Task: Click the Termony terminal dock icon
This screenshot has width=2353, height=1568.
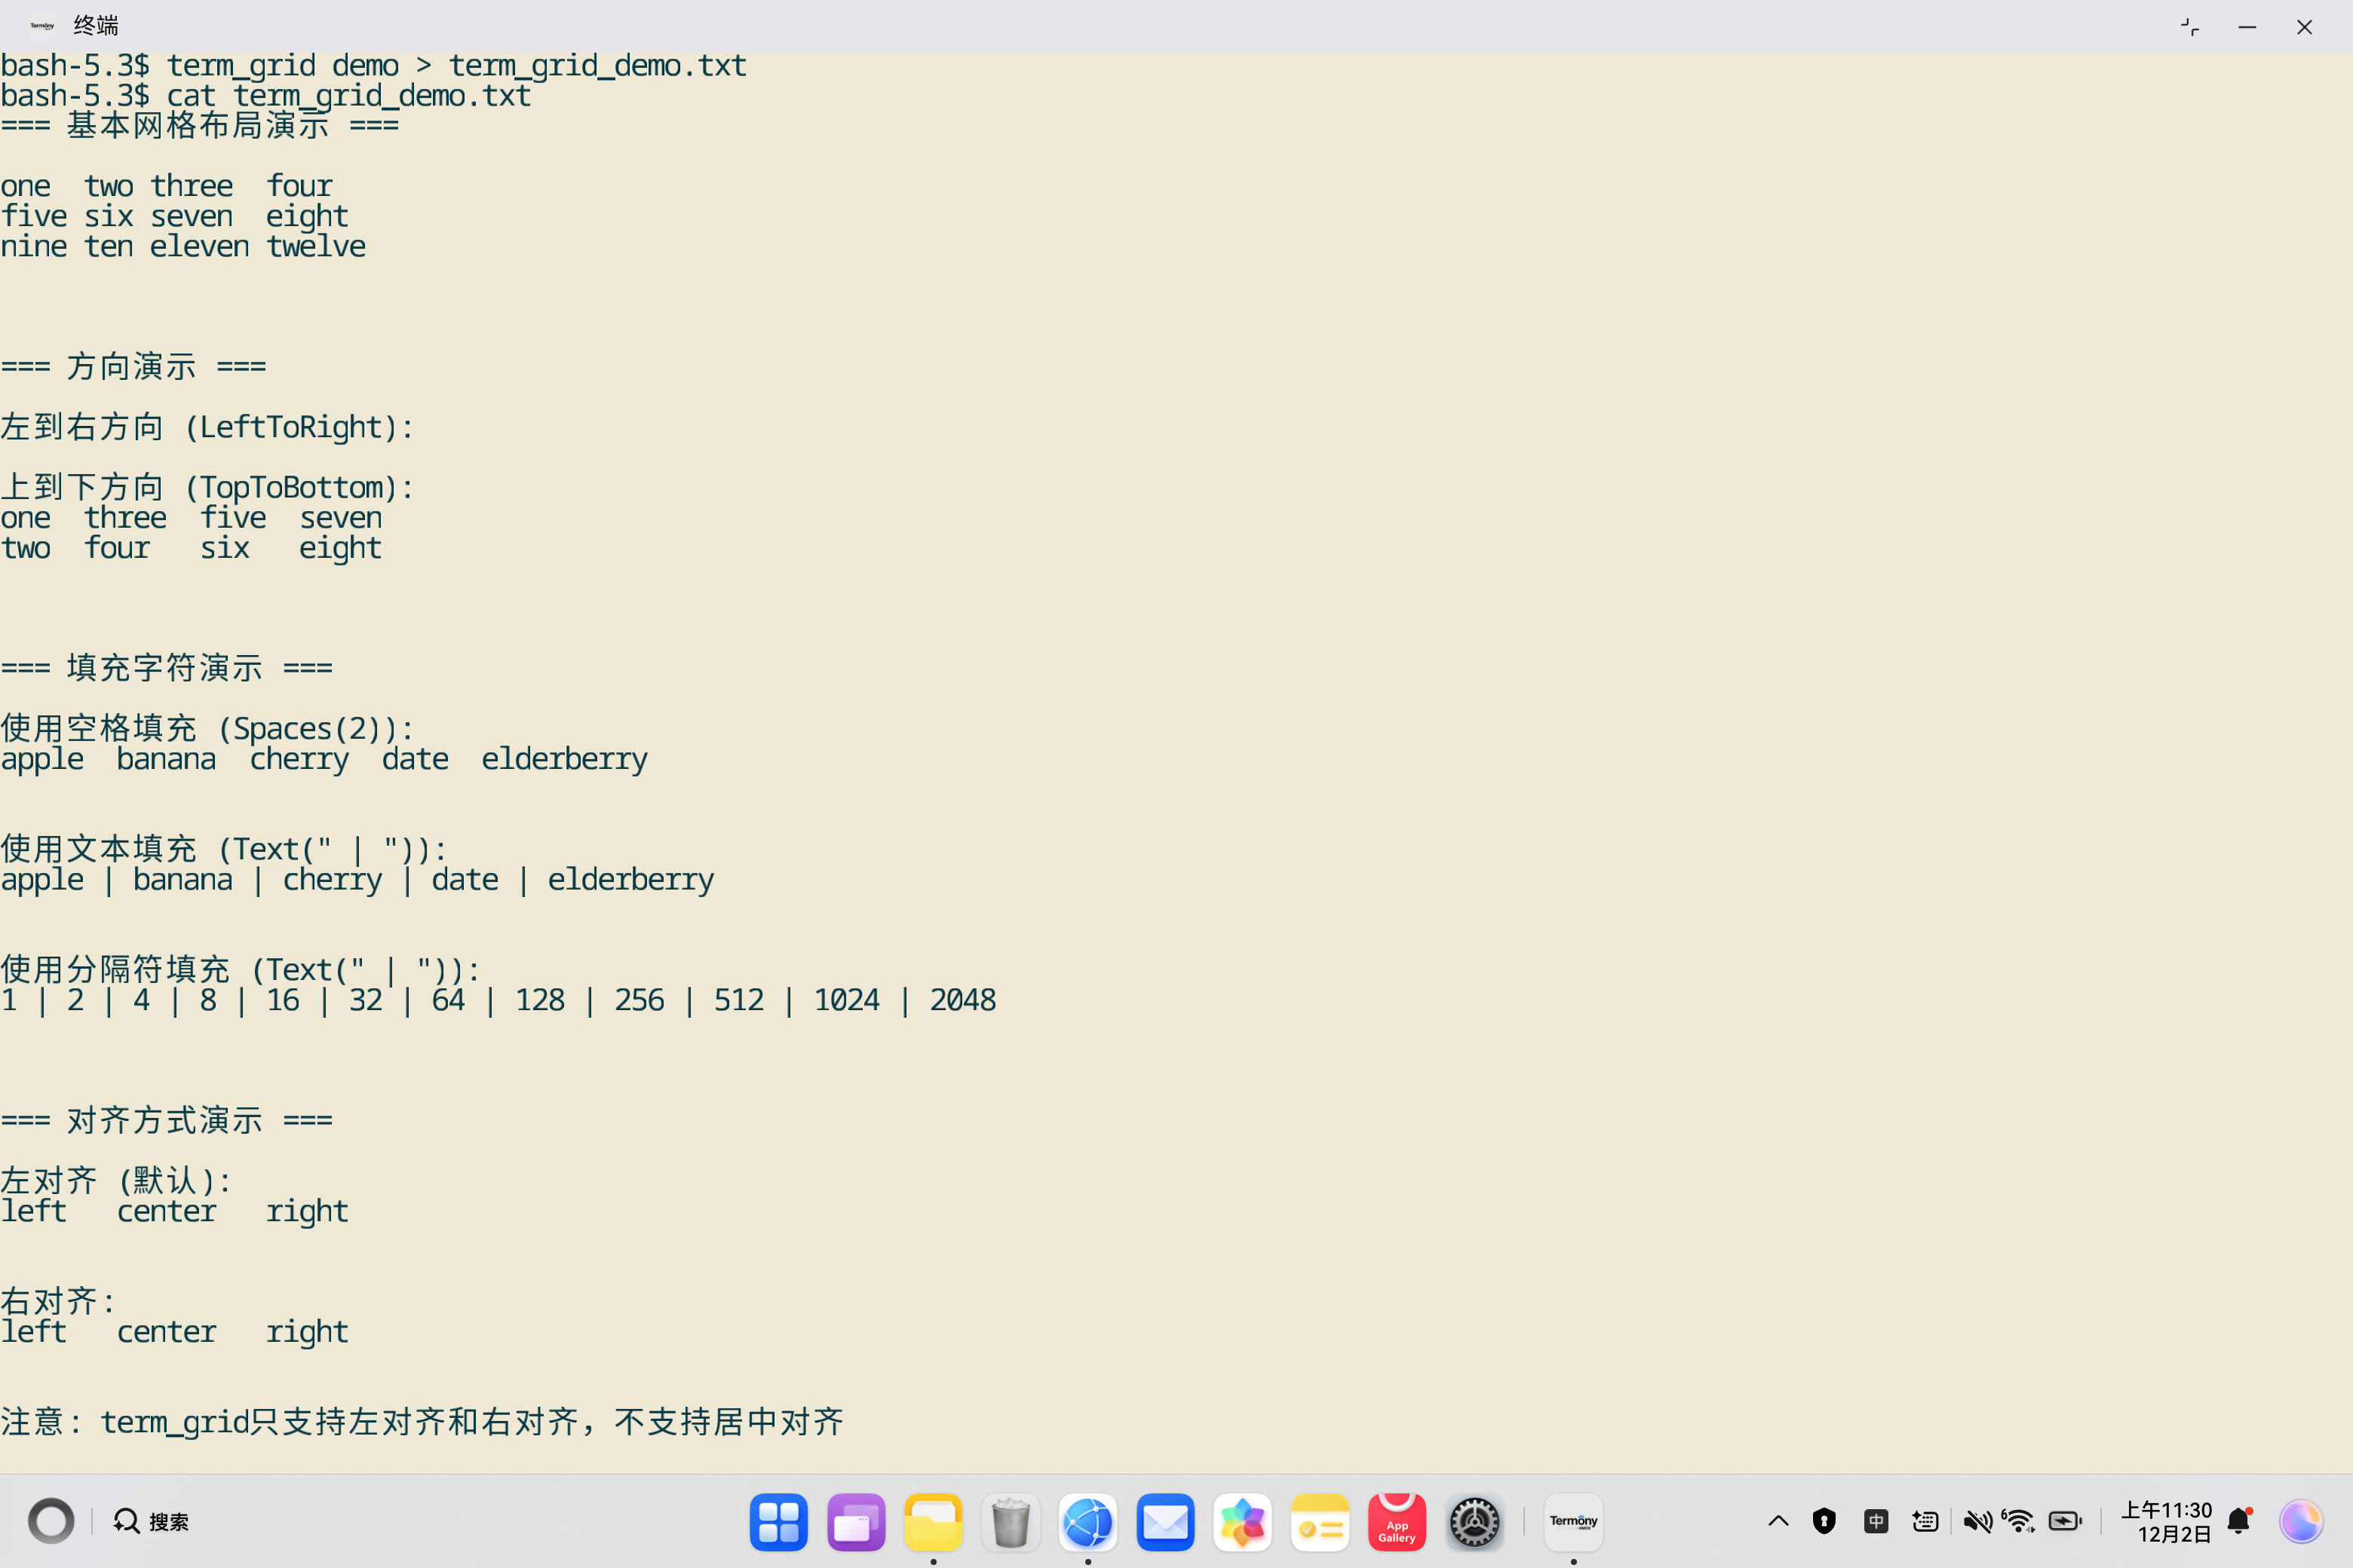Action: pos(1572,1522)
